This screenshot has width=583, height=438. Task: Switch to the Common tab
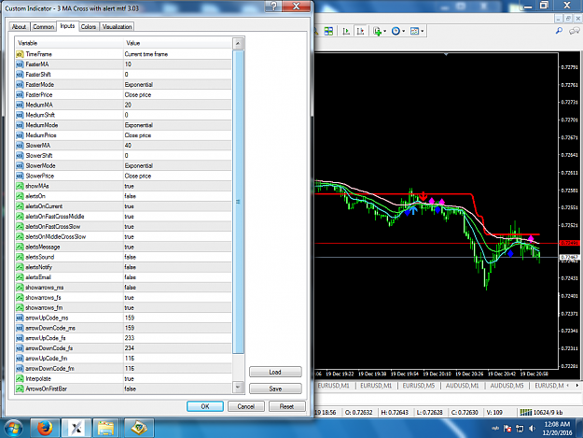(x=43, y=27)
